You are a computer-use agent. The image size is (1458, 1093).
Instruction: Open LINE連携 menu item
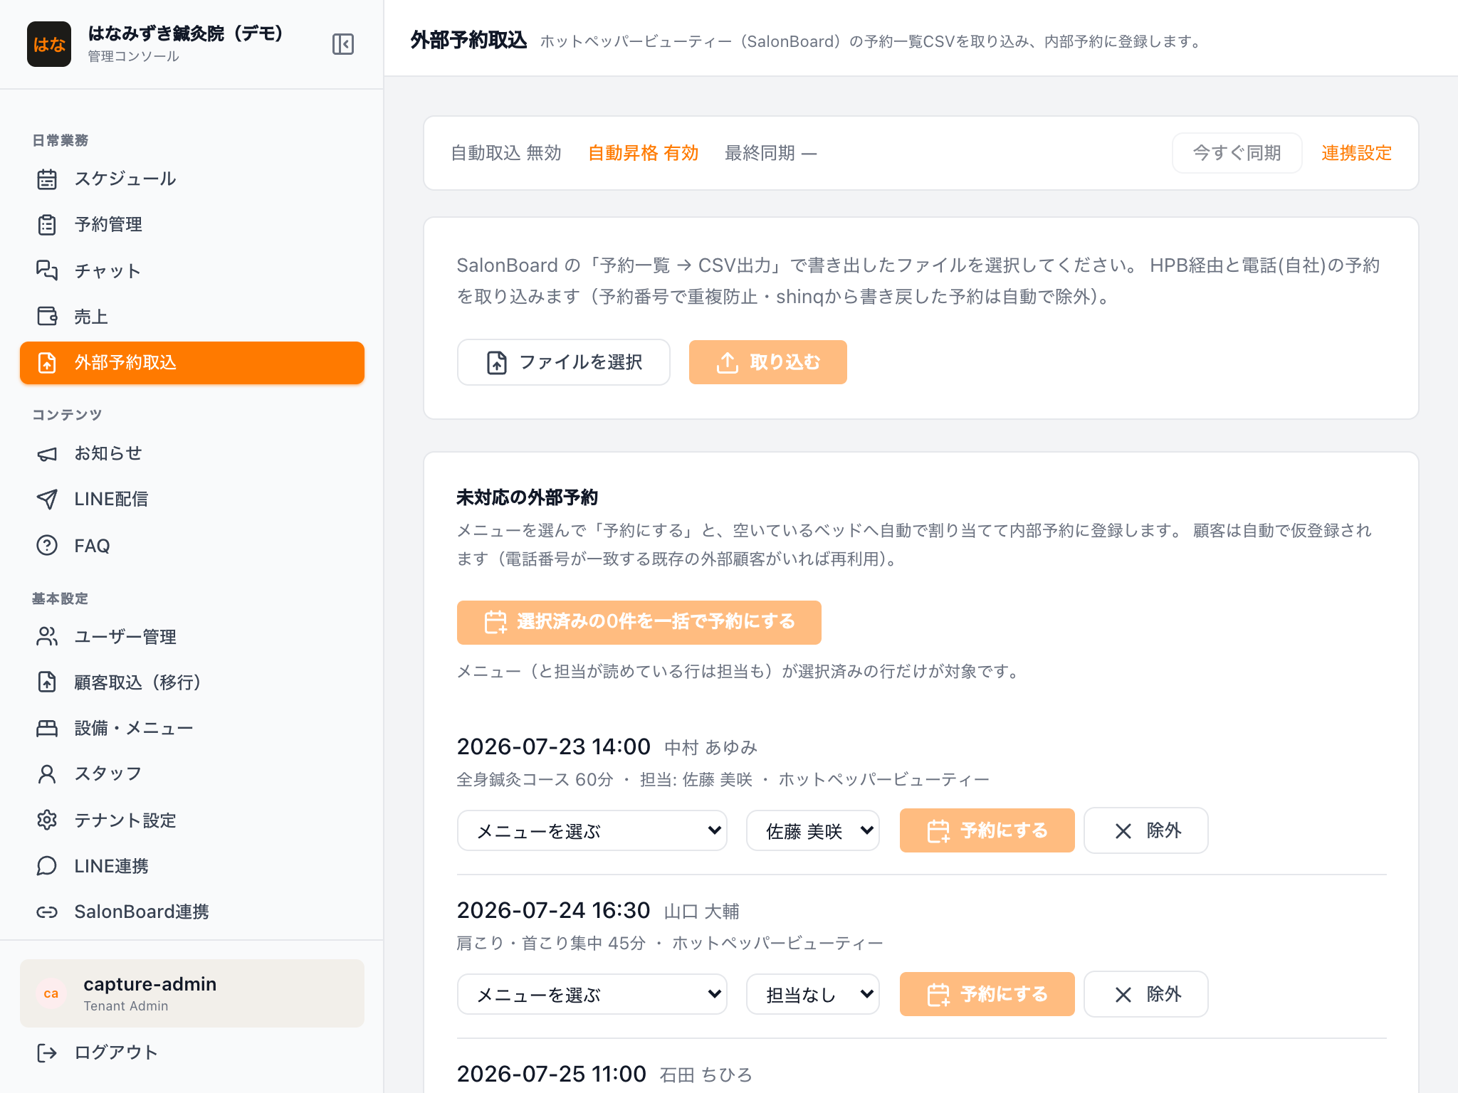(x=192, y=865)
